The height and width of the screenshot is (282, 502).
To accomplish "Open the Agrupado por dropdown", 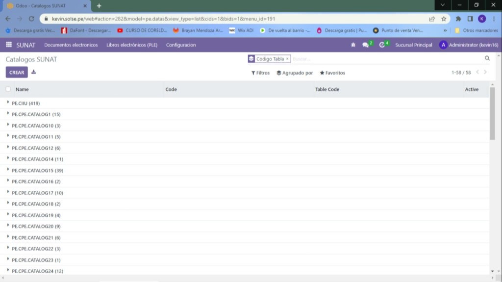I will 294,73.
